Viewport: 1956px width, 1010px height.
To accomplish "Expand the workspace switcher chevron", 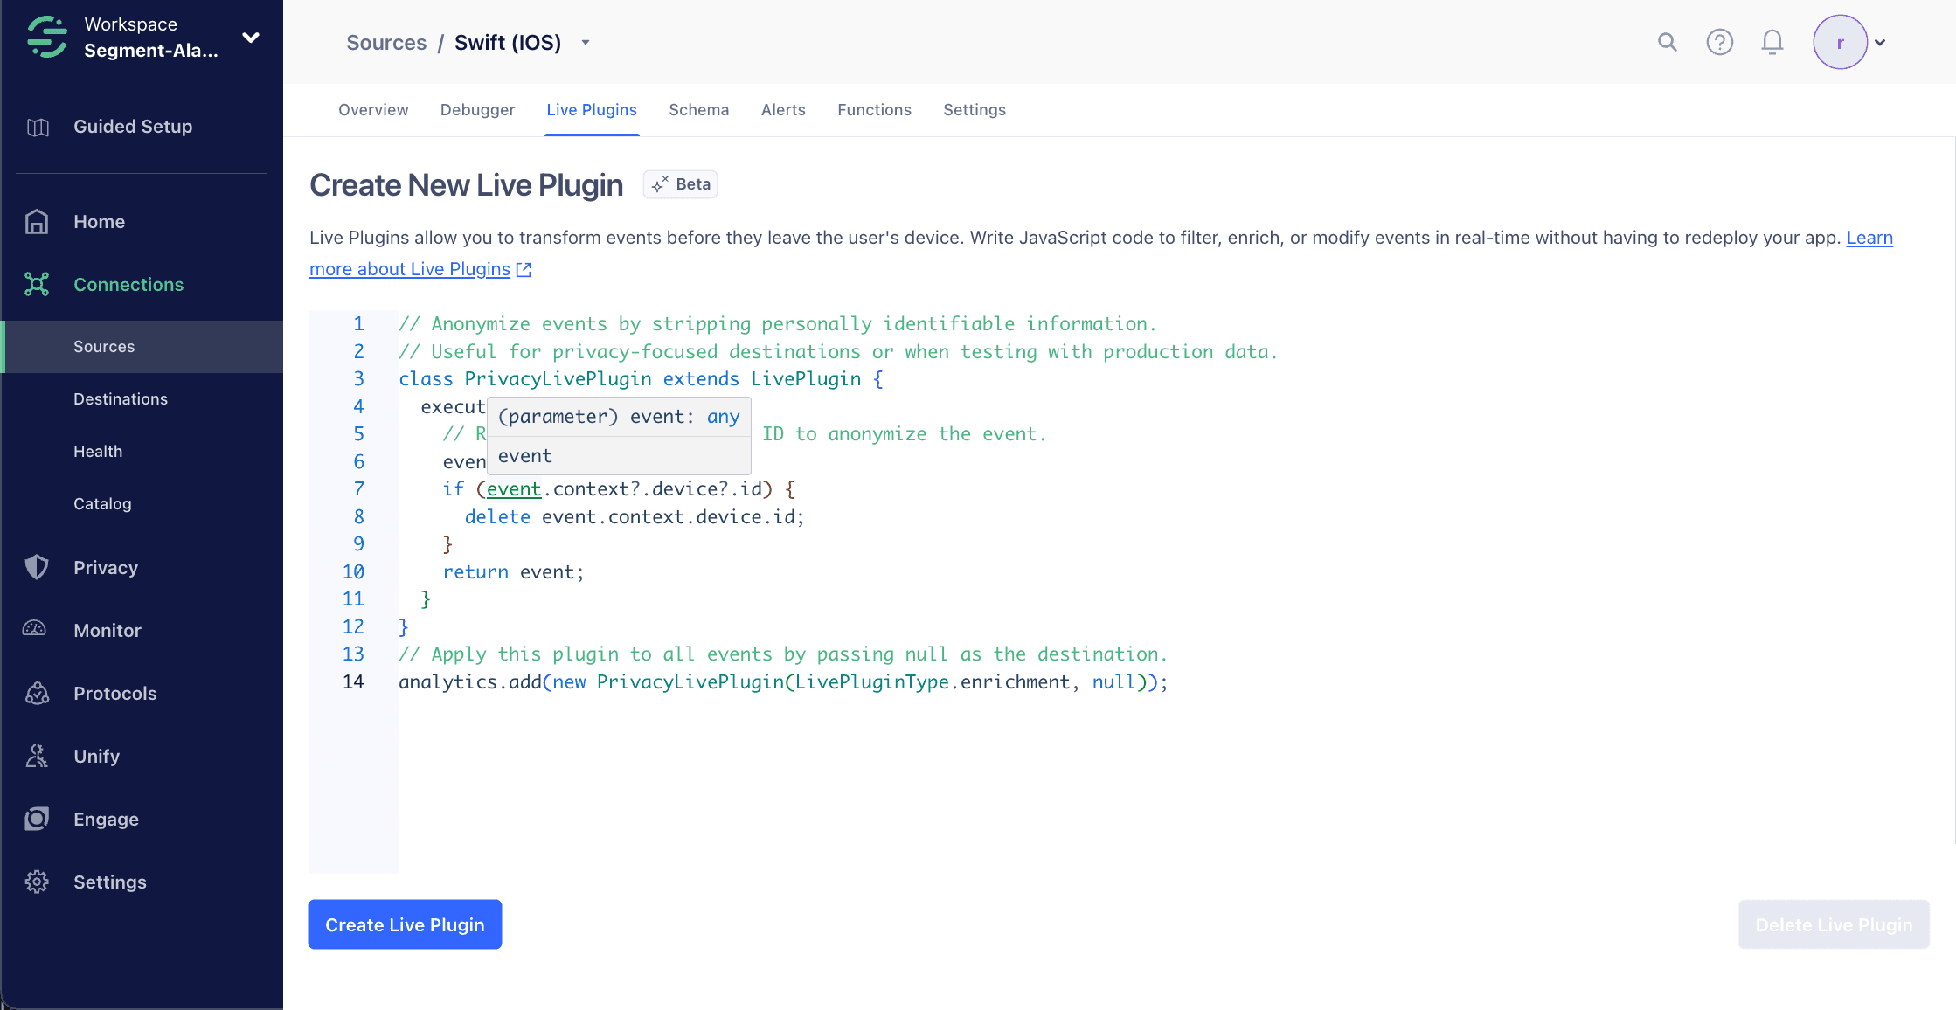I will 250,38.
